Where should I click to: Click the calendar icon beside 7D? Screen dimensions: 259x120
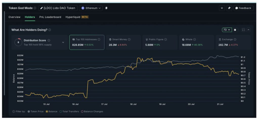coord(235,30)
